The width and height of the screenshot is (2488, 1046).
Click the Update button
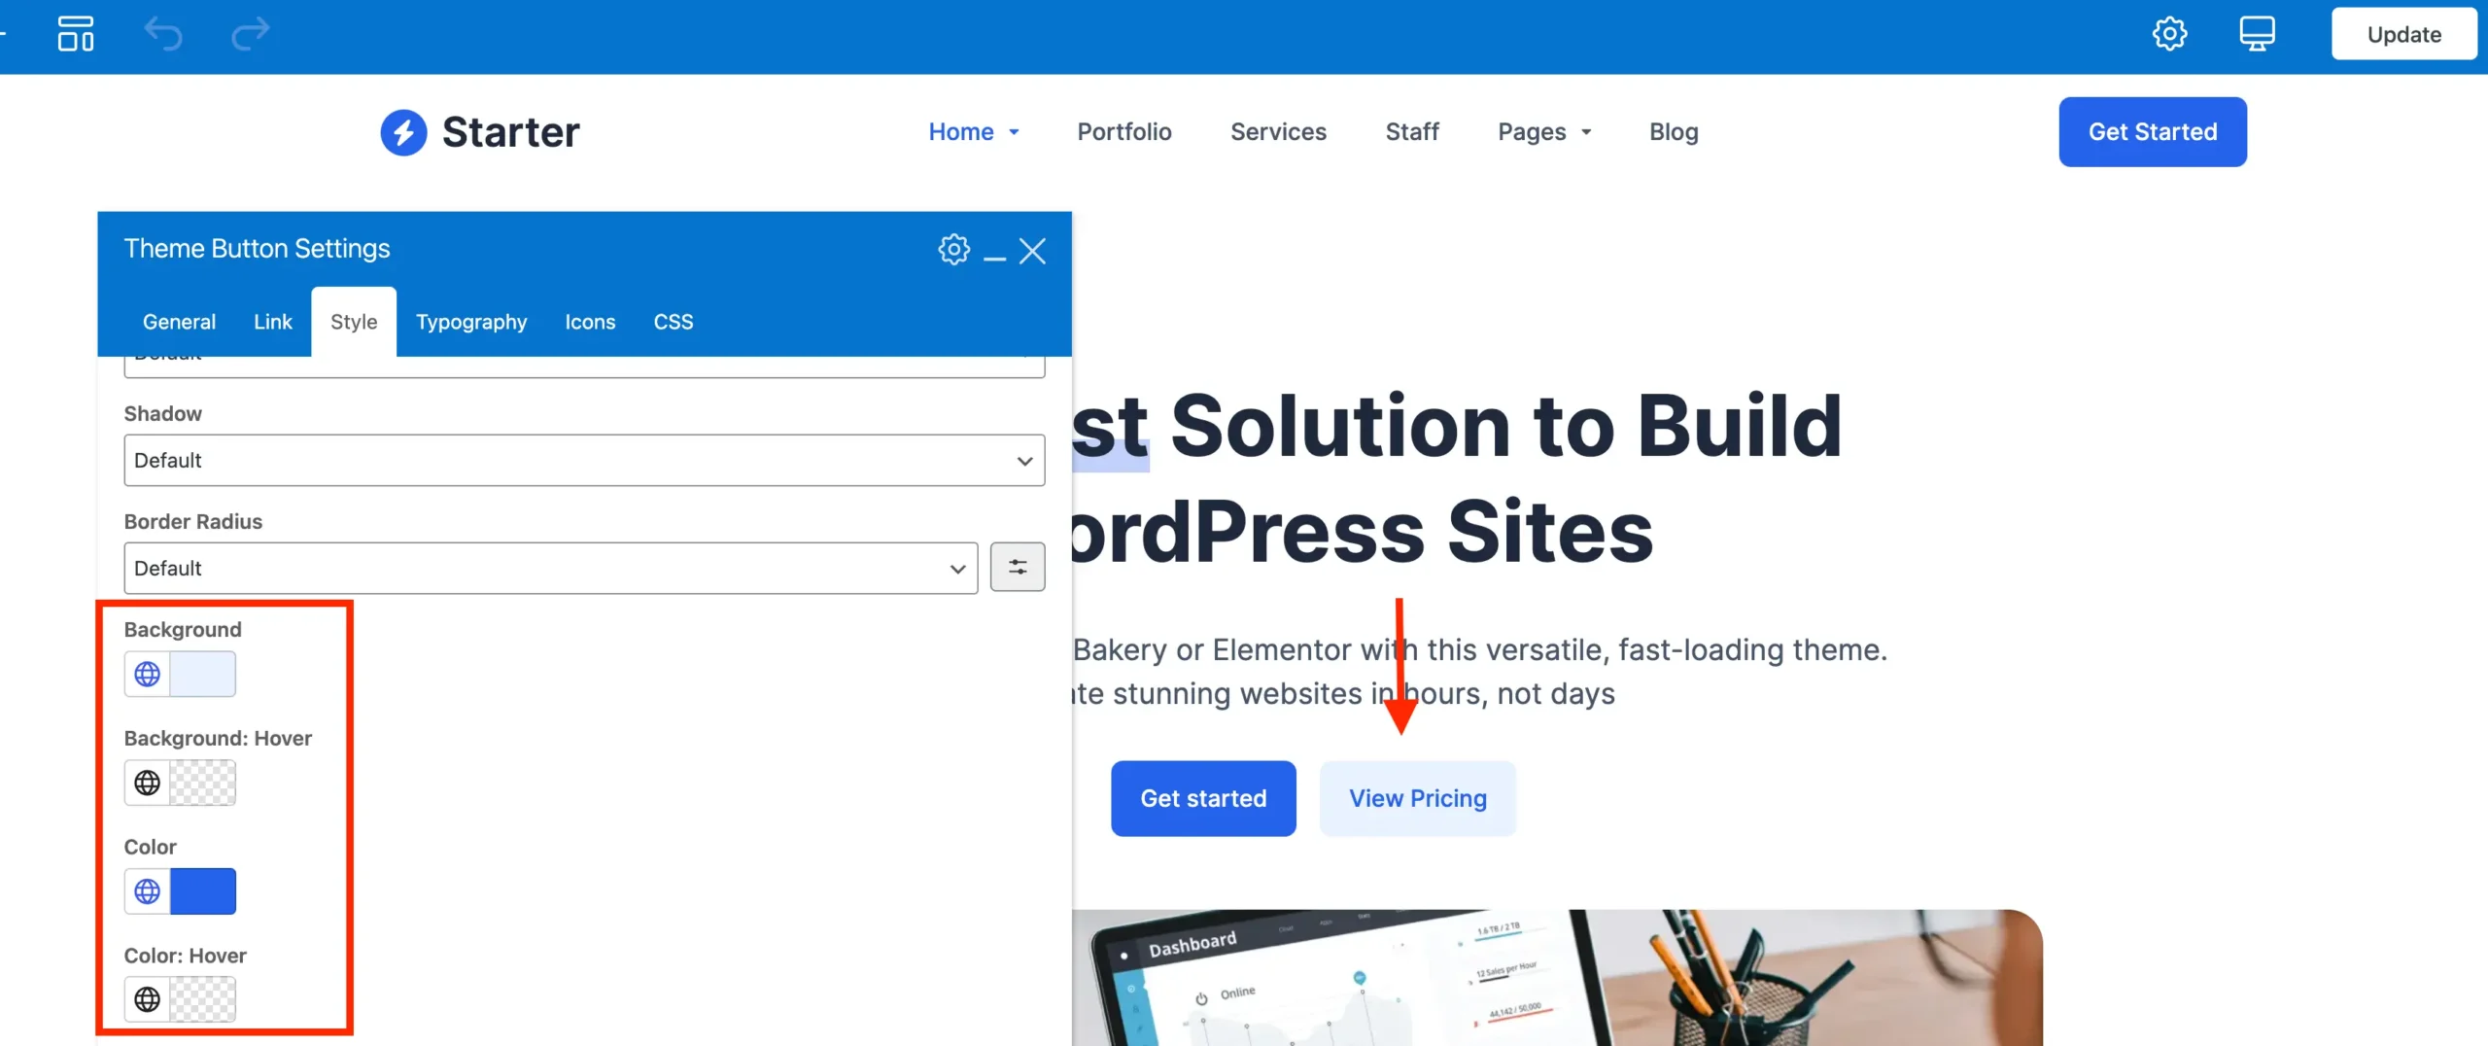pyautogui.click(x=2403, y=34)
